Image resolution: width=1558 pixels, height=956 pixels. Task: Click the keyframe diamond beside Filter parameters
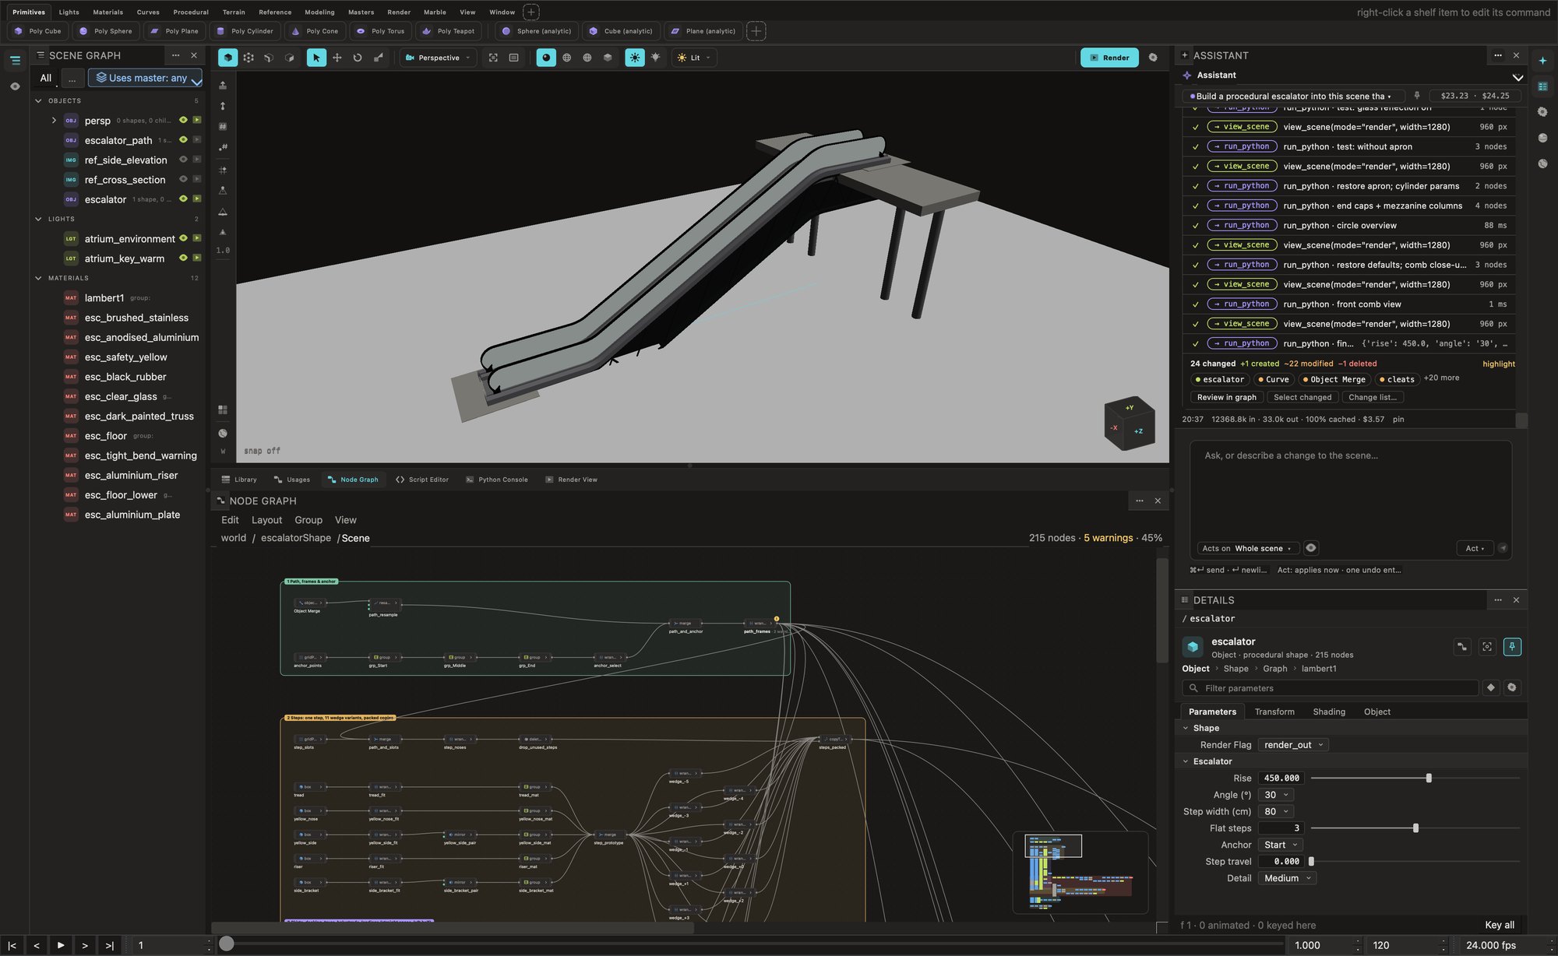tap(1491, 687)
